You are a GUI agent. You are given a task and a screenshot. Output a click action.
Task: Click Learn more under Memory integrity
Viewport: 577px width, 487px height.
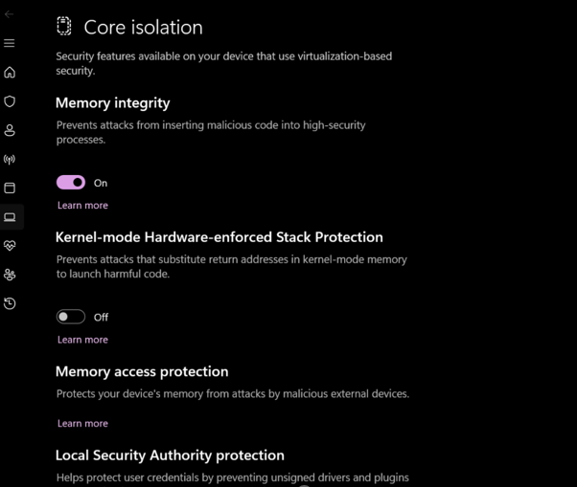click(82, 206)
